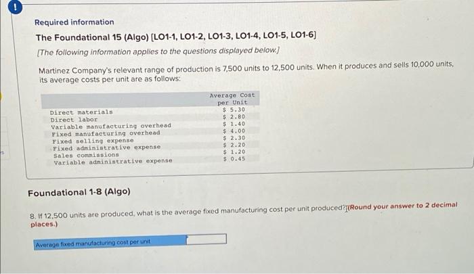Select the 'Direct materials' table row label
This screenshot has height=274, width=474.
pos(83,112)
